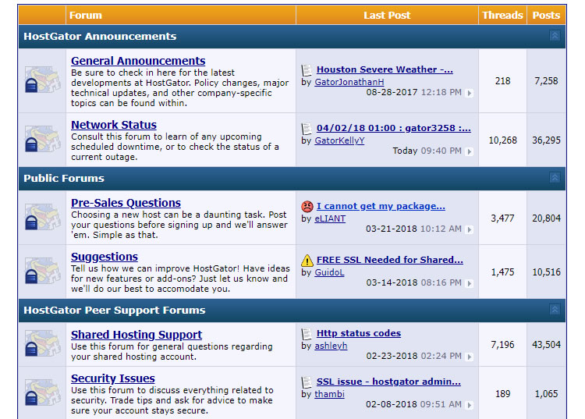The width and height of the screenshot is (585, 419).
Task: View GatorJonathanH's profile
Action: click(x=349, y=82)
